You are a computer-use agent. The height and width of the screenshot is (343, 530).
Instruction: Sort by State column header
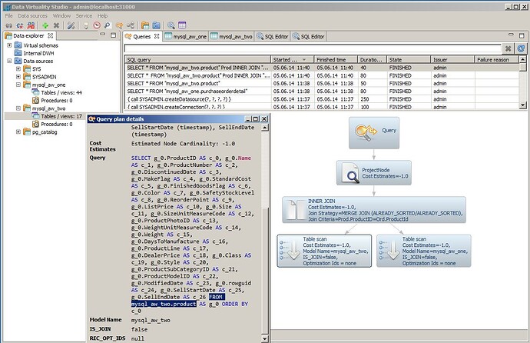click(409, 59)
